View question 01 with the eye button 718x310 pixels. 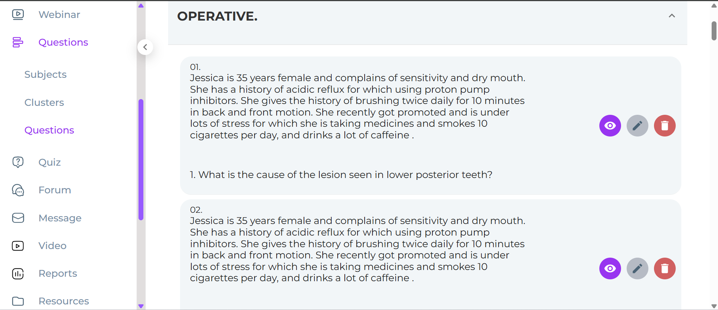point(610,126)
